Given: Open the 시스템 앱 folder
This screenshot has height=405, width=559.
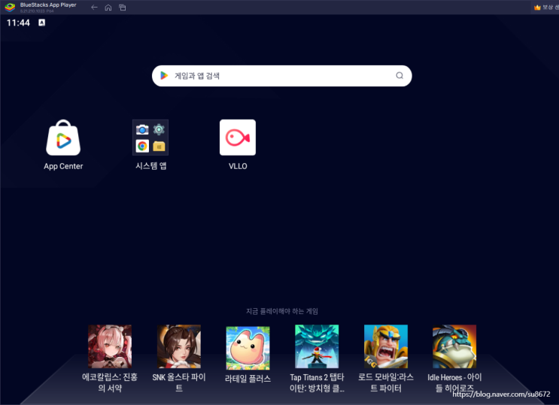Looking at the screenshot, I should pyautogui.click(x=150, y=138).
